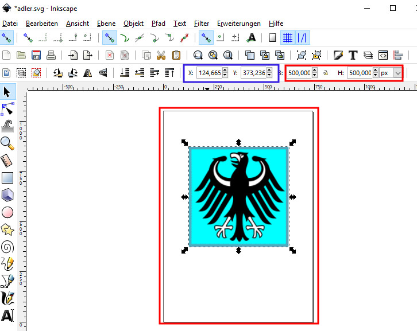Zoom to fit selection
417x331 pixels.
point(198,55)
